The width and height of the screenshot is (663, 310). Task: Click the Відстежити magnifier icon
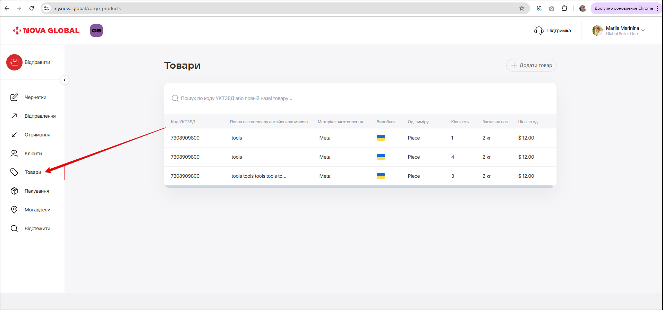pos(14,228)
